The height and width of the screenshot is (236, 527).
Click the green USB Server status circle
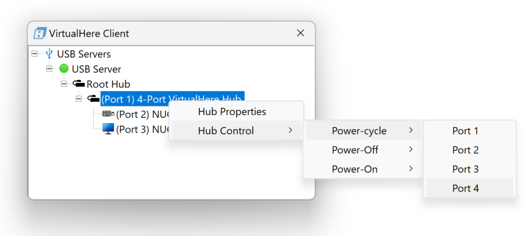[64, 68]
